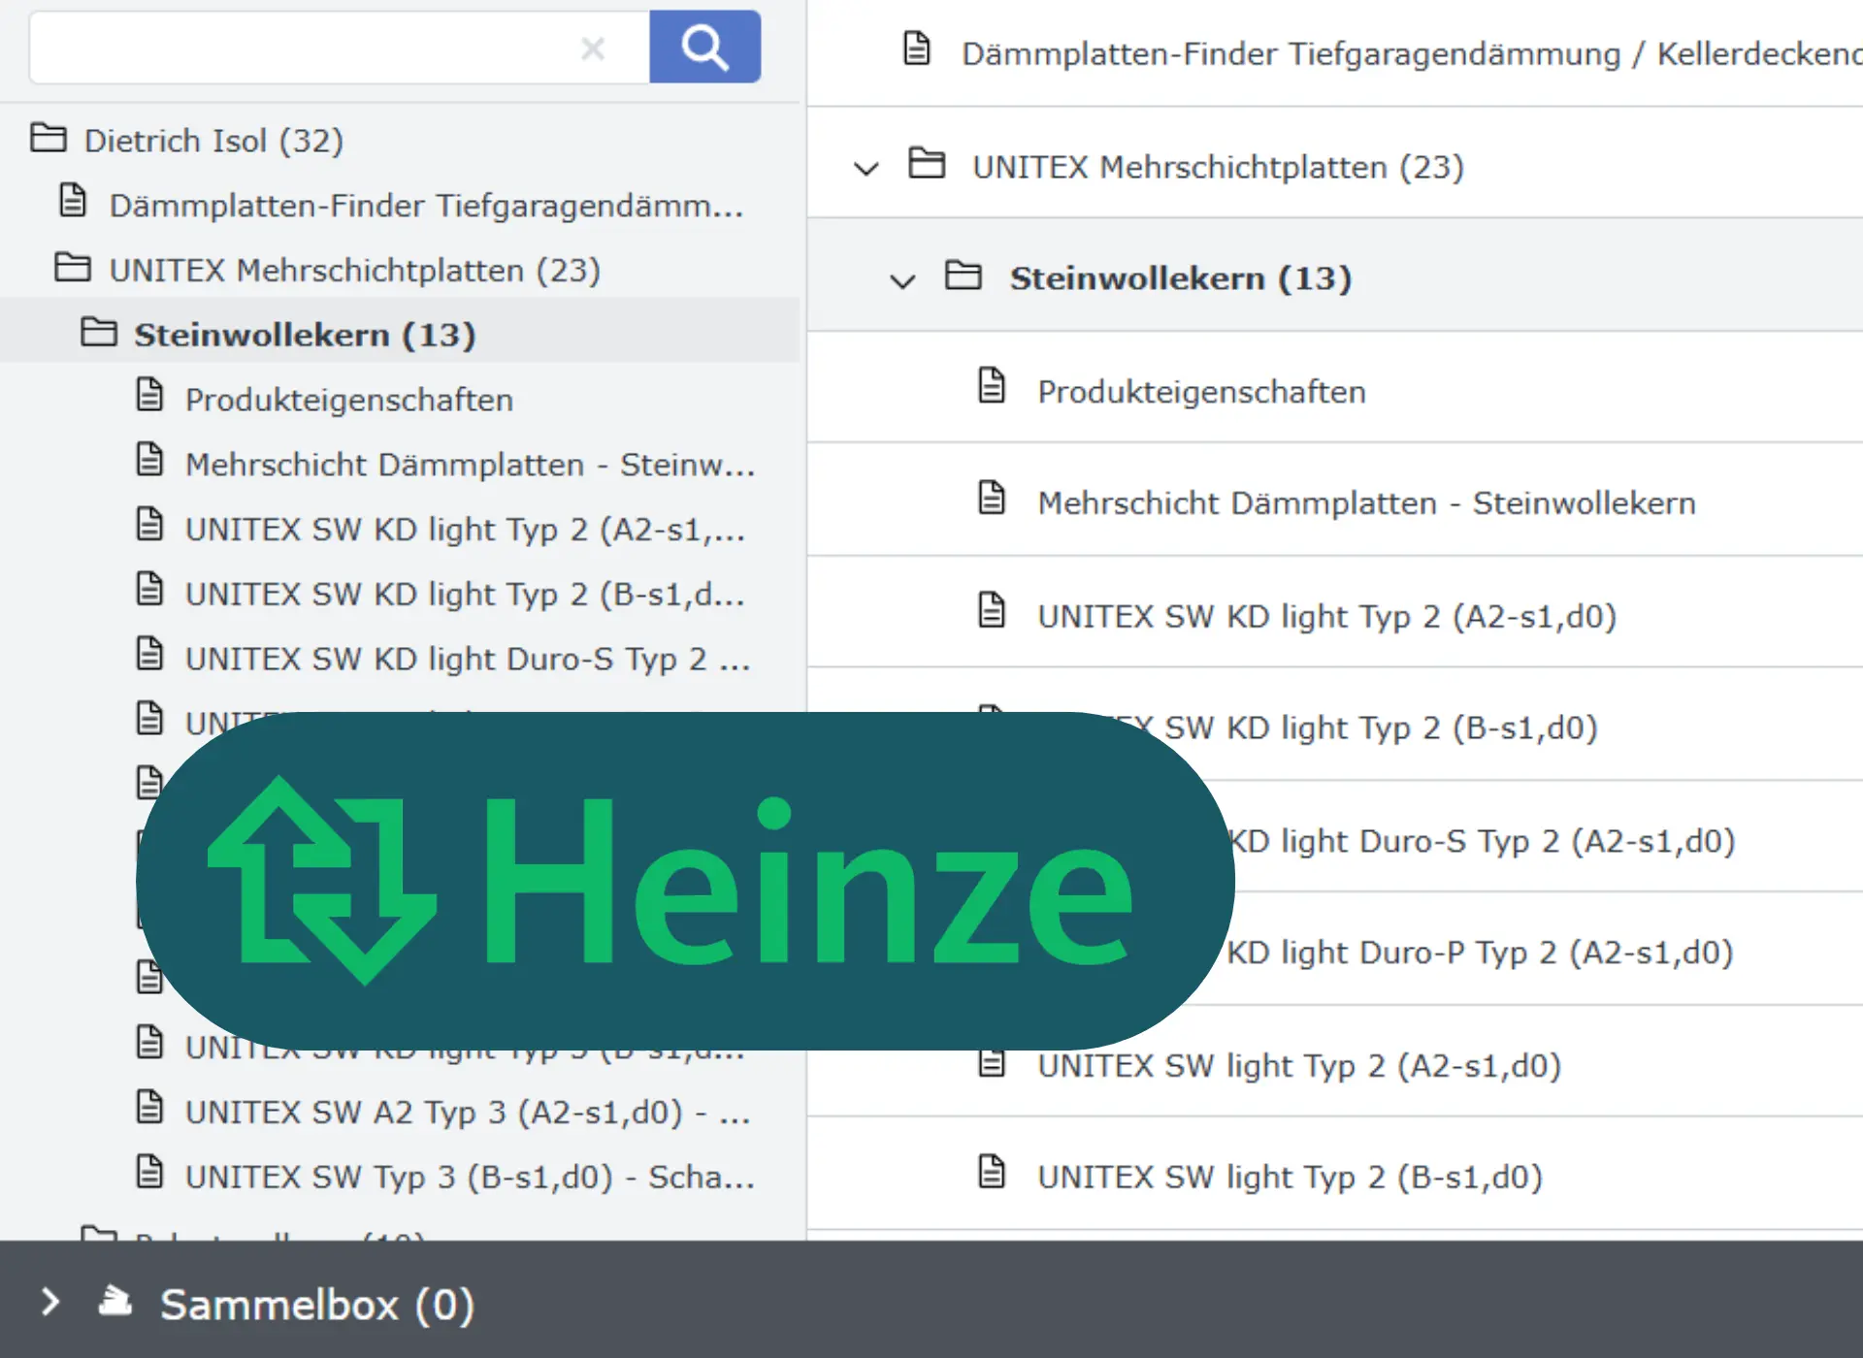1863x1358 pixels.
Task: Click the Sammelbox collection box icon
Action: pyautogui.click(x=115, y=1301)
